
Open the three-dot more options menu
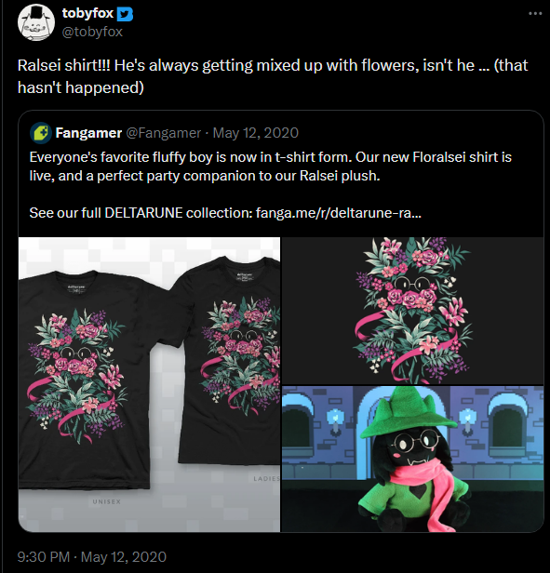coord(535,14)
